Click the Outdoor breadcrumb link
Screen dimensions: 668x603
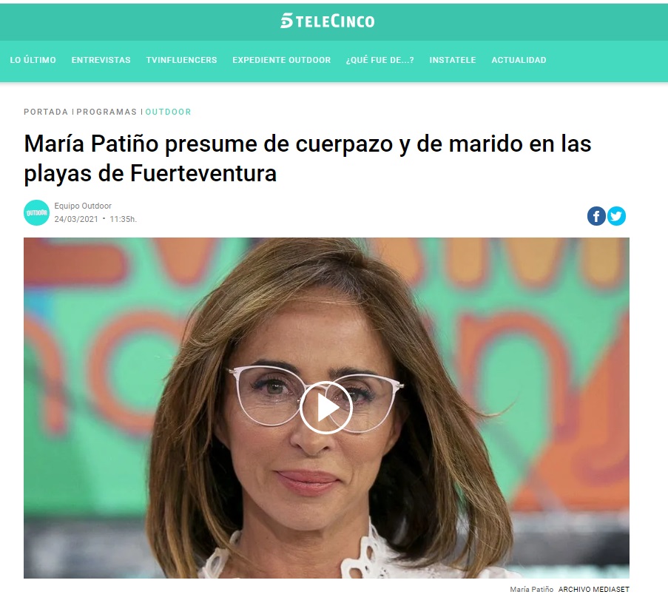click(168, 112)
